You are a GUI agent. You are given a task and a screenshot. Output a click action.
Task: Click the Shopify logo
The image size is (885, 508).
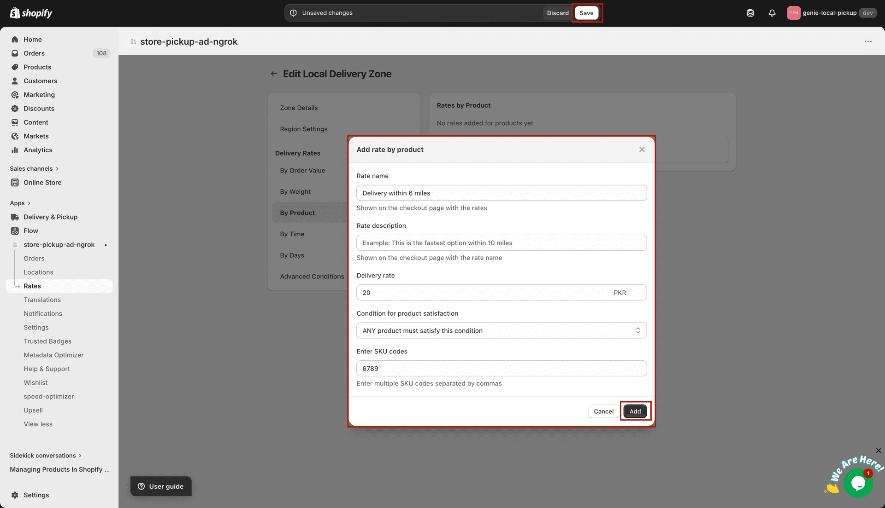[31, 13]
